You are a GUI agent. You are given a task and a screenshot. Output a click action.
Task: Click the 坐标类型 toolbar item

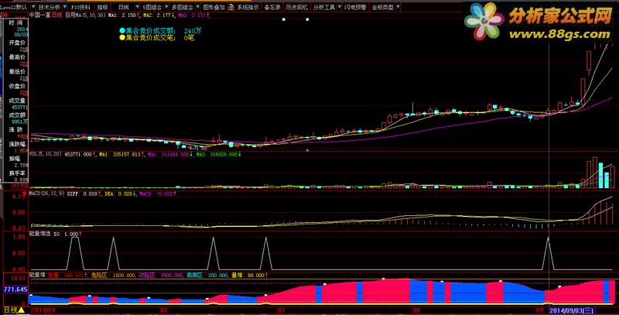click(x=382, y=7)
